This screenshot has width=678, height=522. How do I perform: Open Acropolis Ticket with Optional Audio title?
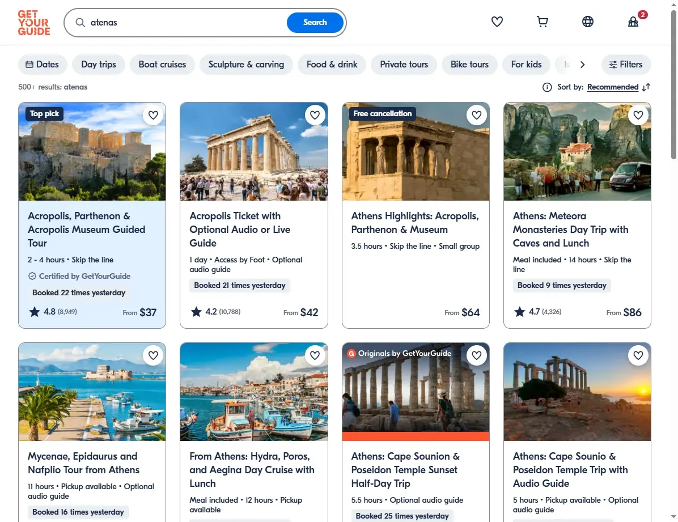(240, 230)
